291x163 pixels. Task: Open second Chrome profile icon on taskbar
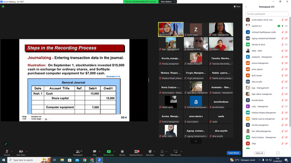pyautogui.click(x=92, y=160)
